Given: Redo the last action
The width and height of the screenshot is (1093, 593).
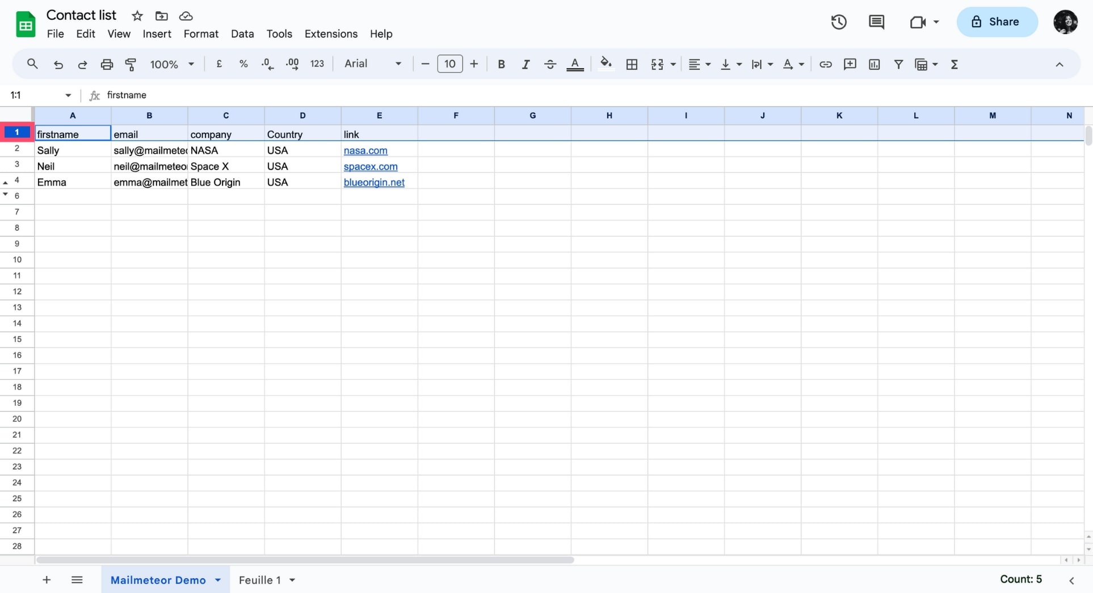Looking at the screenshot, I should [x=82, y=65].
